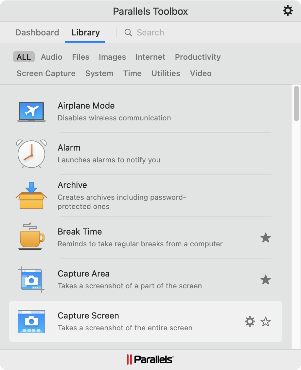Image resolution: width=301 pixels, height=370 pixels.
Task: Open Parallels Toolbox settings gear menu
Action: coord(288,11)
